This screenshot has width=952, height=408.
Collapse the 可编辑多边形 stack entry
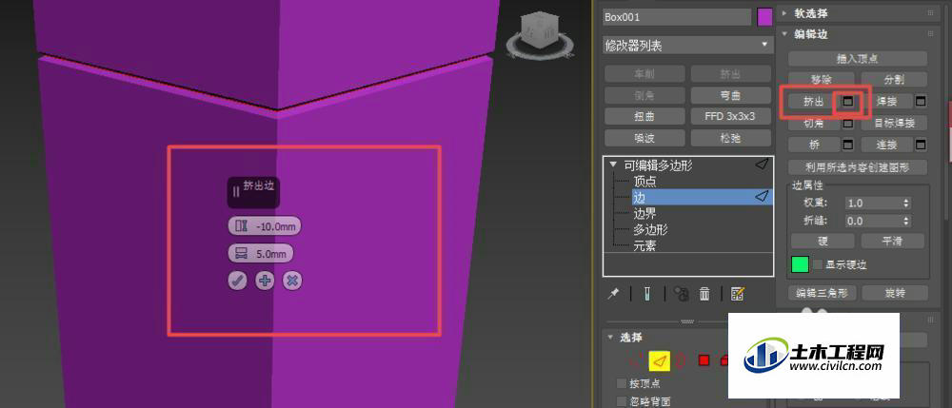click(612, 165)
